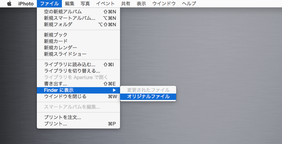Screen dimensions: 282x144
Task: Choose 空の新規アルバム
Action: point(78,12)
